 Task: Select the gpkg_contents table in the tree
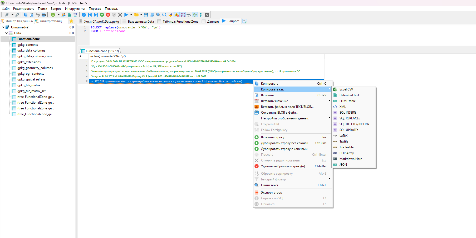[28, 45]
